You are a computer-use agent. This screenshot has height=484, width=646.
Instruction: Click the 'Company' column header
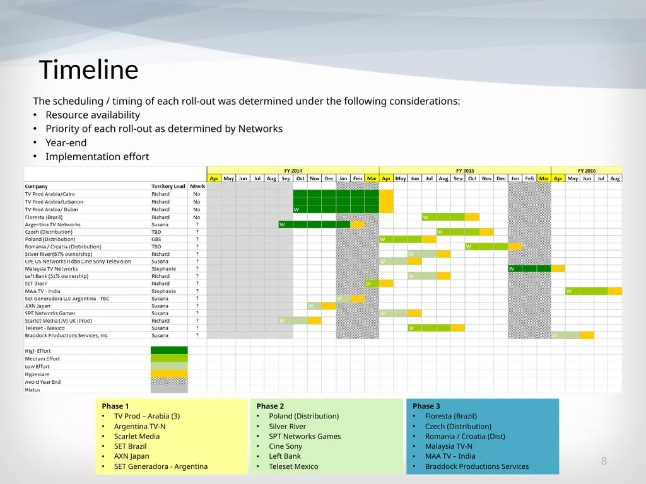pyautogui.click(x=36, y=187)
